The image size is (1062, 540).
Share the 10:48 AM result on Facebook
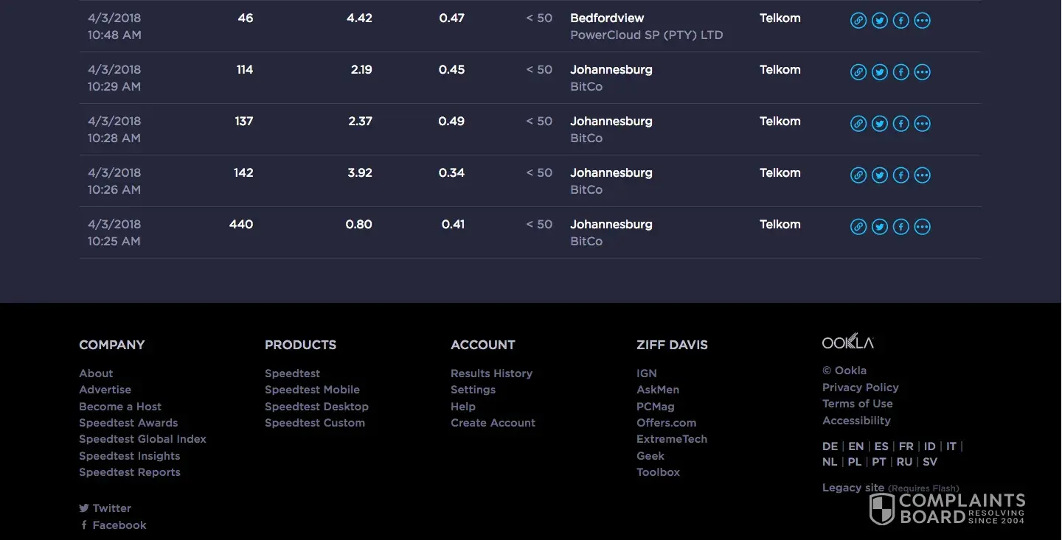click(x=900, y=21)
